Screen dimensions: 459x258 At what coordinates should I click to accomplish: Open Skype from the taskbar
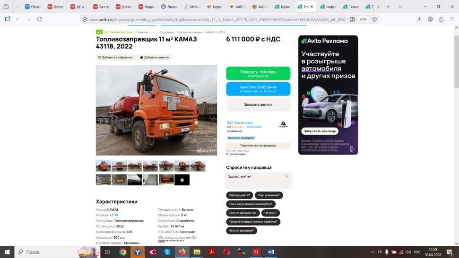(x=167, y=252)
